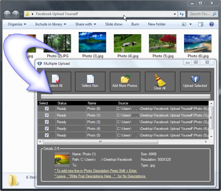
Task: Click the vertical scrollbar thumb in list
Action: click(211, 118)
